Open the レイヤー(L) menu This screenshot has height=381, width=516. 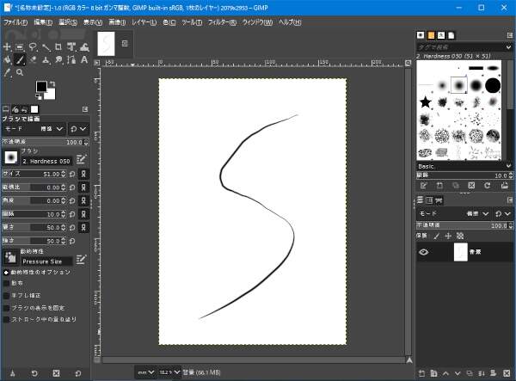coord(144,22)
